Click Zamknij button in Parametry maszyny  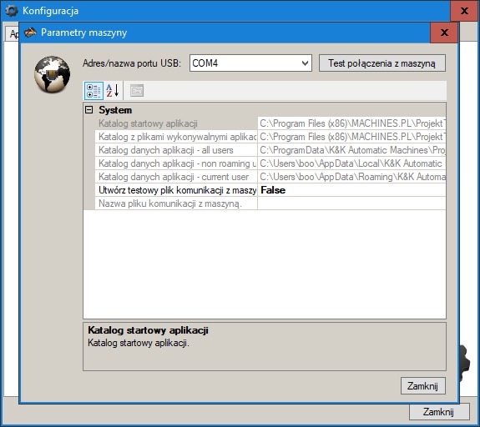tap(422, 385)
